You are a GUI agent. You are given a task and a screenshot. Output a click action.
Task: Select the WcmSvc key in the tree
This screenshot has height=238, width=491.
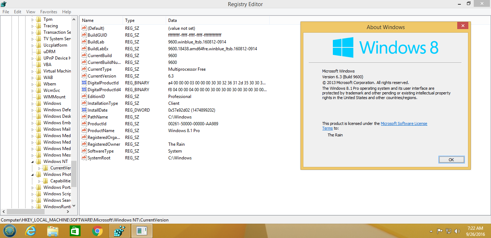(52, 90)
